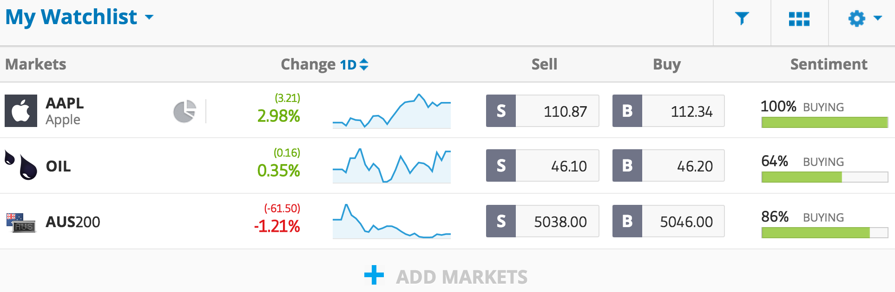The image size is (895, 292).
Task: Sell AUS200 at 5038.00
Action: point(542,221)
